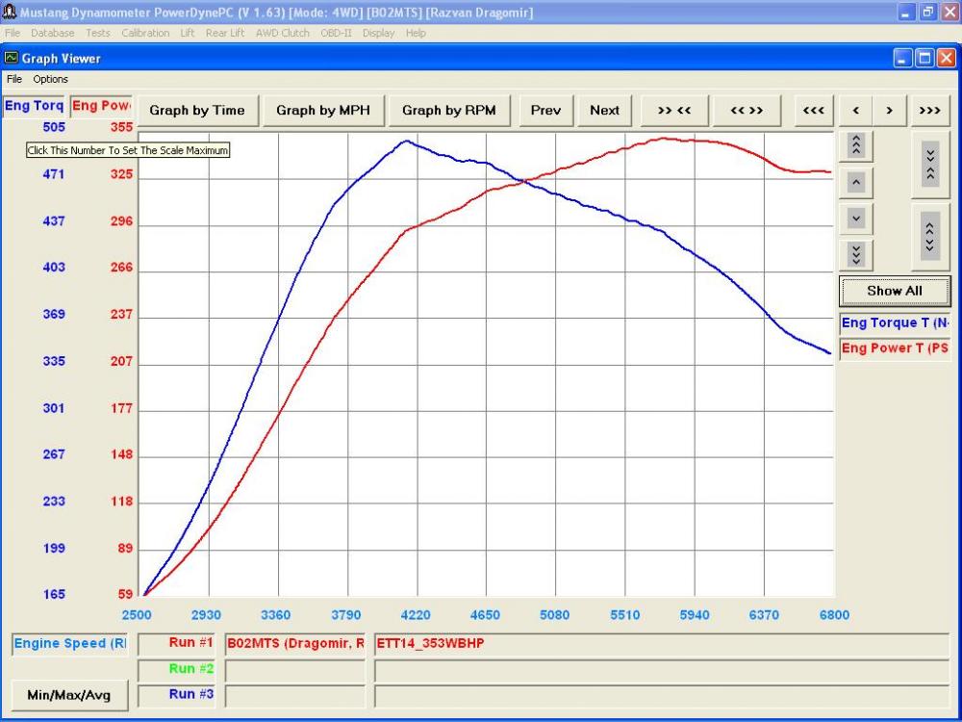962x722 pixels.
Task: Click the ETT14_353WBHP description field
Action: [x=662, y=644]
